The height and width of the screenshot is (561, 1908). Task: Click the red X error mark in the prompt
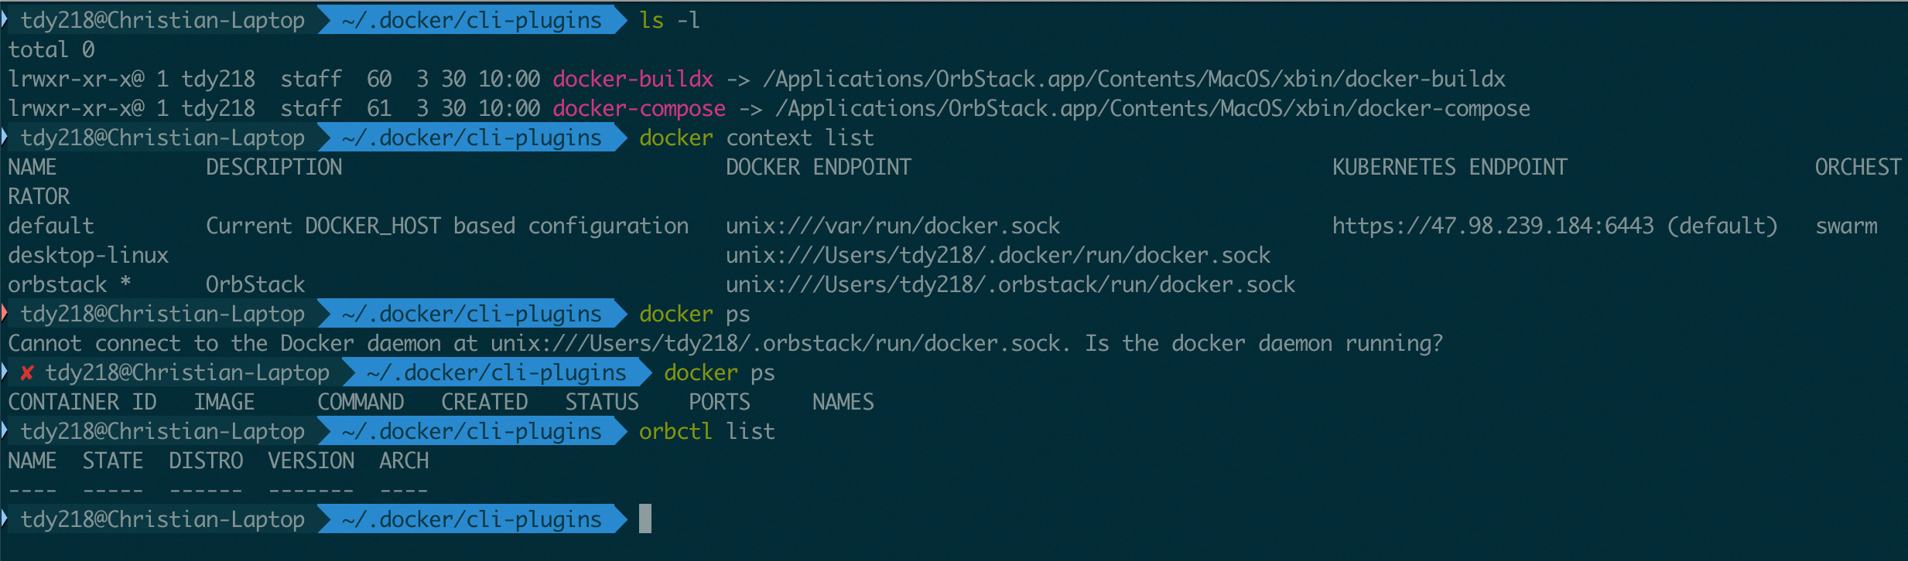pyautogui.click(x=27, y=373)
